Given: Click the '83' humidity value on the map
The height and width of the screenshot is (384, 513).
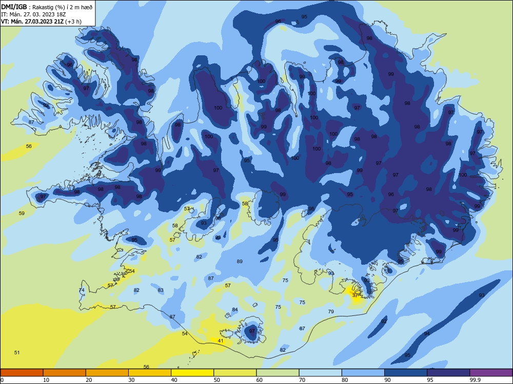Looking at the screenshot, I should click(161, 290).
